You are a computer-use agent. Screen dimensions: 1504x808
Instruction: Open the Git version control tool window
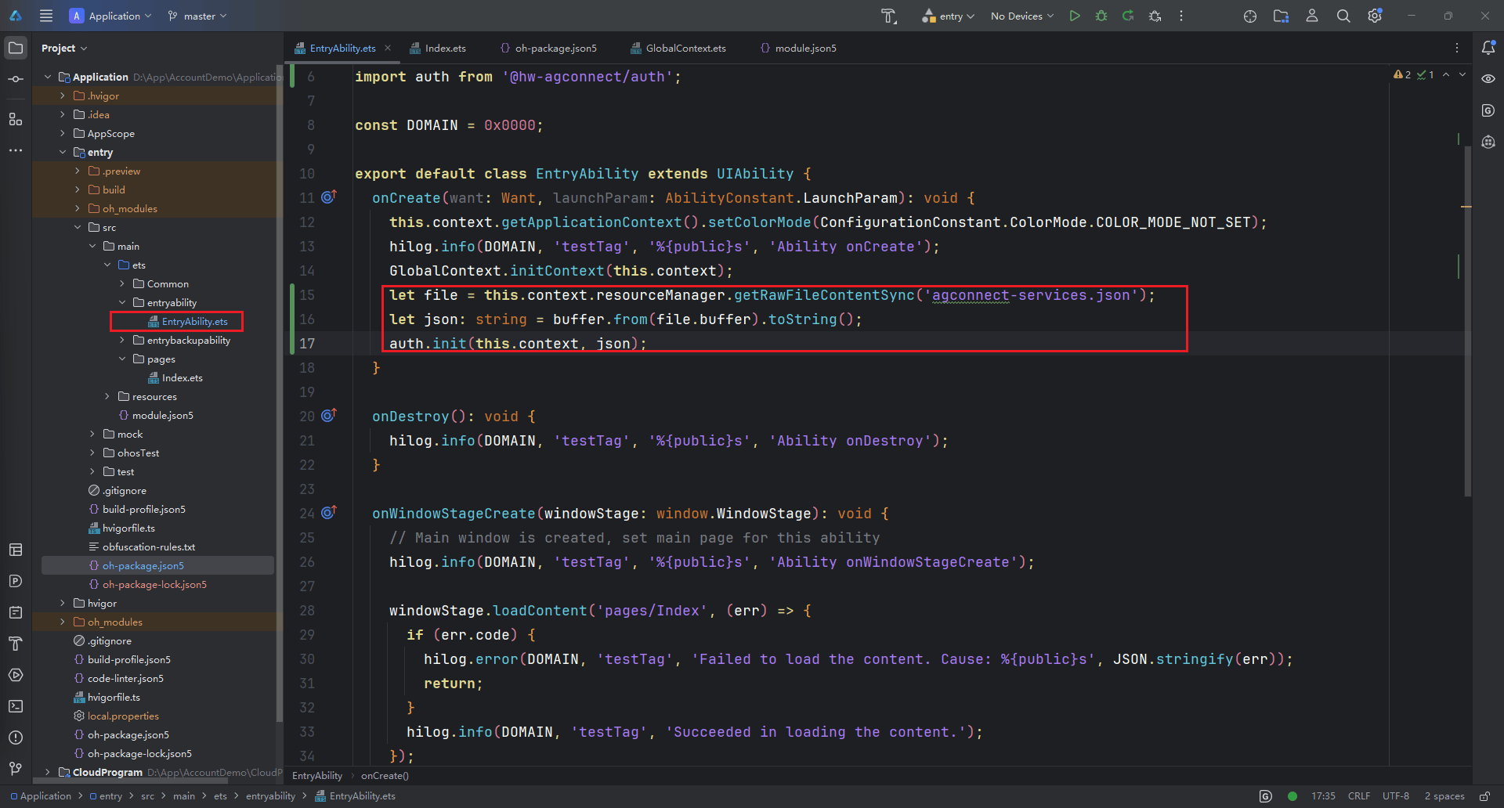coord(16,769)
